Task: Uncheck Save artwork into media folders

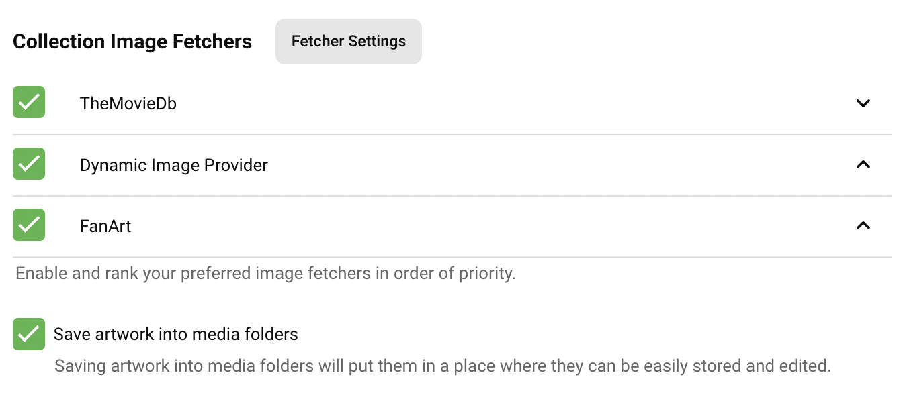Action: click(29, 334)
